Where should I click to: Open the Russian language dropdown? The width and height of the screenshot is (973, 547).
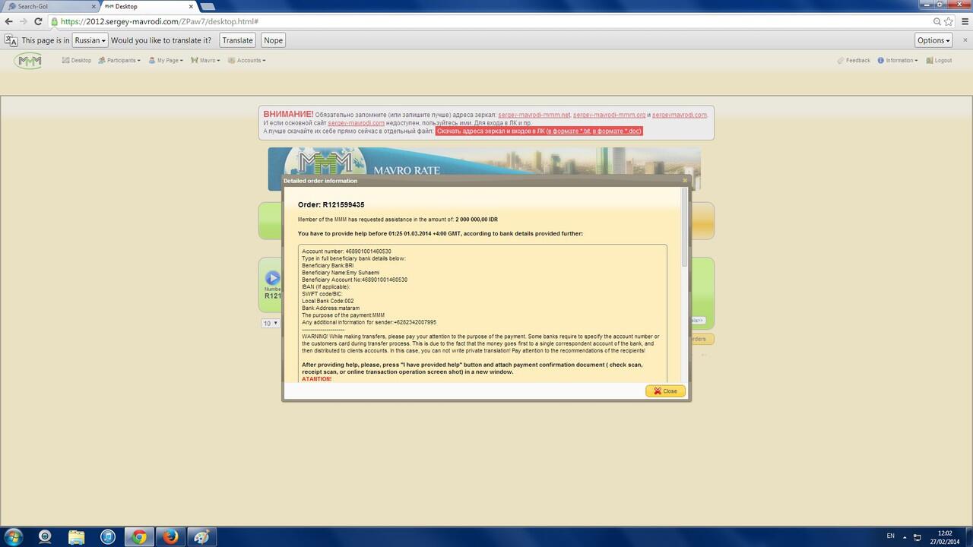coord(90,40)
